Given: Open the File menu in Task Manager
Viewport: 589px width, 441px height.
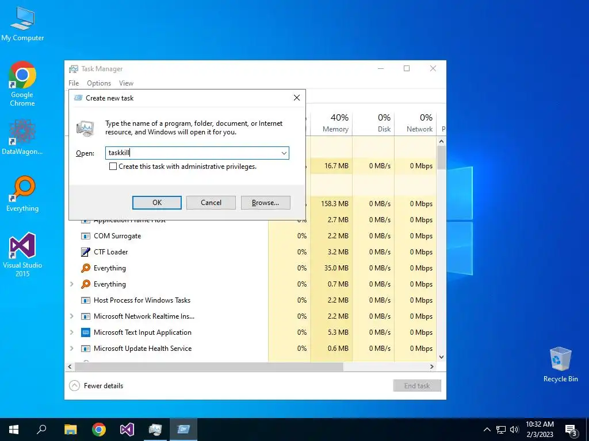Looking at the screenshot, I should click(x=74, y=83).
